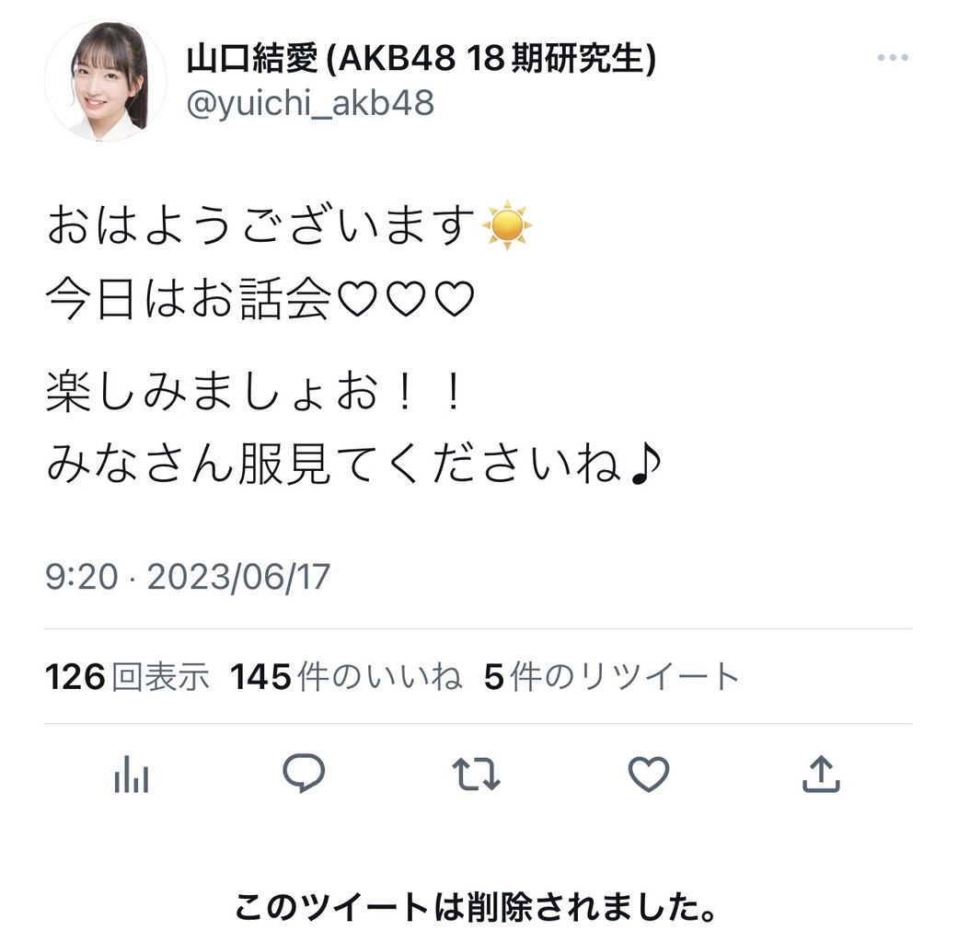Open the @yuichi_akb48 handle link
Viewport: 958px width, 942px height.
pos(310,103)
